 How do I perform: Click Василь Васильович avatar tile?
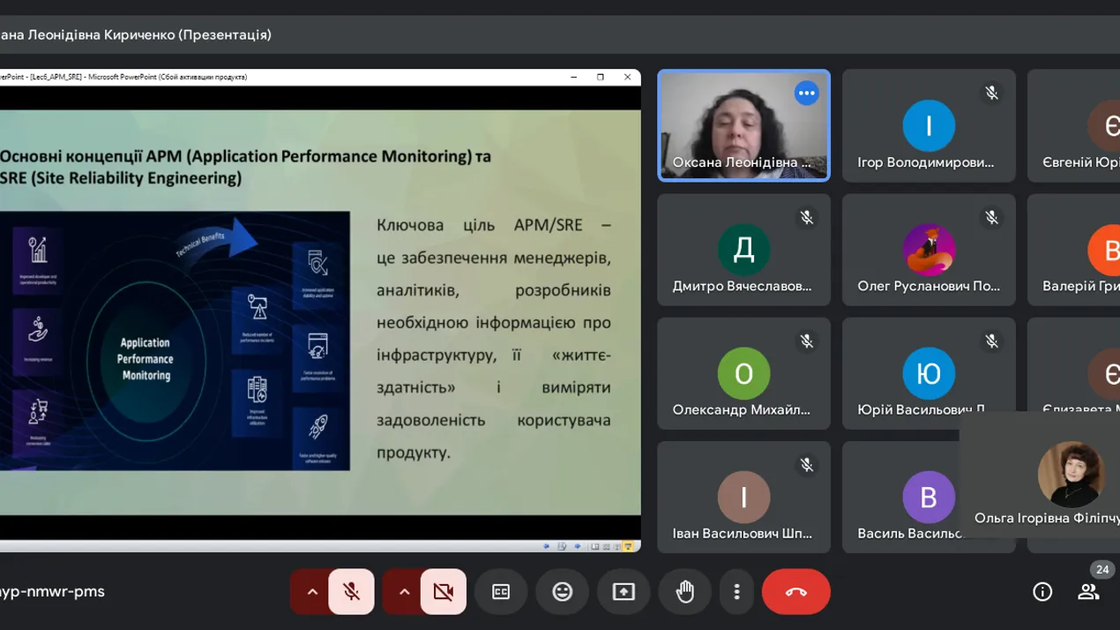tap(929, 497)
